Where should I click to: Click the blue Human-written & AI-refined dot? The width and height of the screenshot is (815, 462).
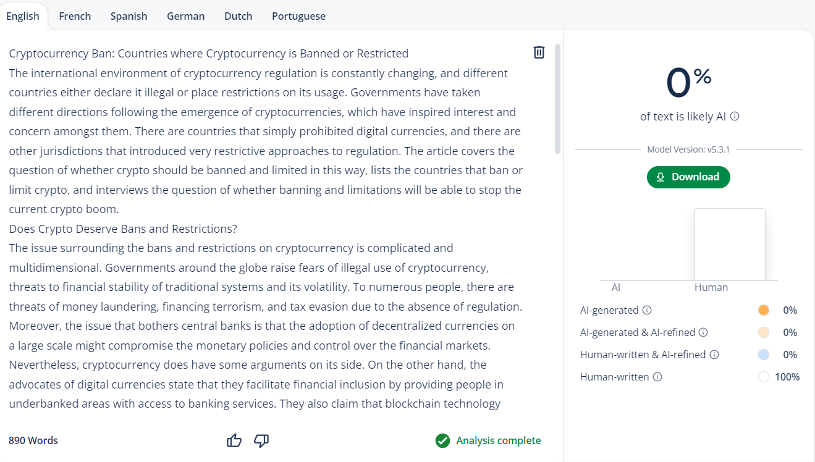coord(763,355)
